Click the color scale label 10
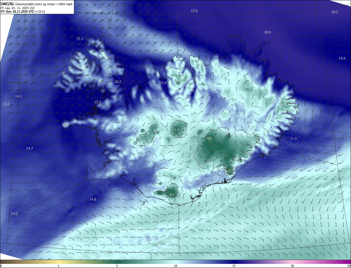The width and height of the screenshot is (351, 268). click(x=175, y=266)
